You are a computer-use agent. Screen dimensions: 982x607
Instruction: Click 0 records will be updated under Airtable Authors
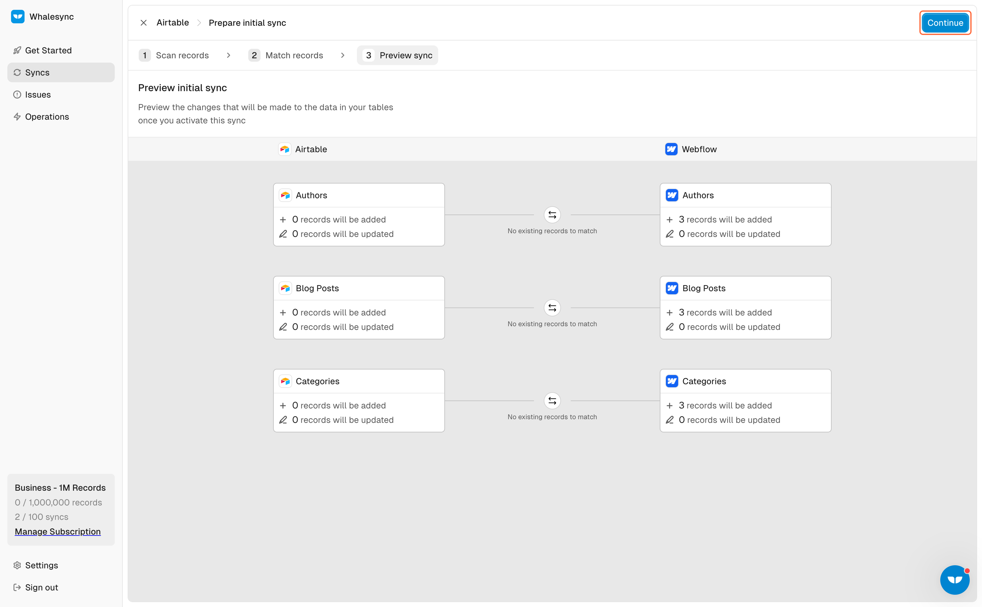(x=342, y=234)
